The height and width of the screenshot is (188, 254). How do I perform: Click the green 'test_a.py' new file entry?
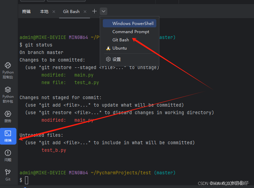coord(86,82)
